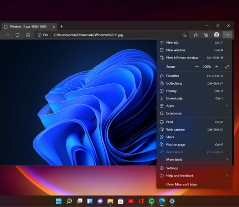Select Share from the menu
The width and height of the screenshot is (239, 207).
point(194,137)
